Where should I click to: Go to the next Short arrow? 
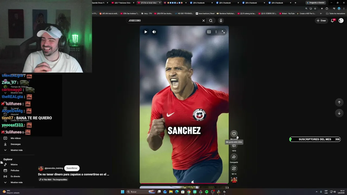(x=339, y=113)
